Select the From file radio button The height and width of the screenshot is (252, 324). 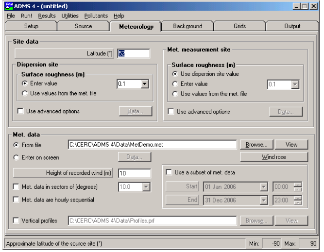pos(16,145)
